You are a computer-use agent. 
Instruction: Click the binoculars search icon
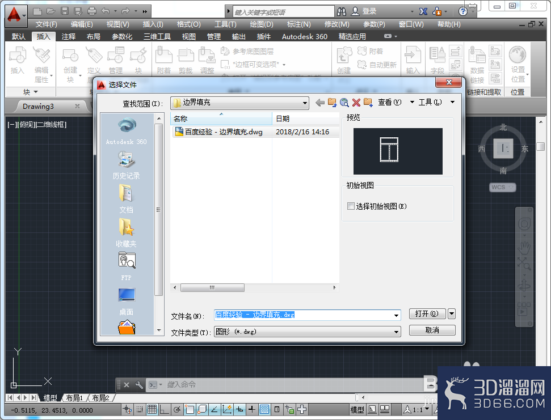[342, 11]
